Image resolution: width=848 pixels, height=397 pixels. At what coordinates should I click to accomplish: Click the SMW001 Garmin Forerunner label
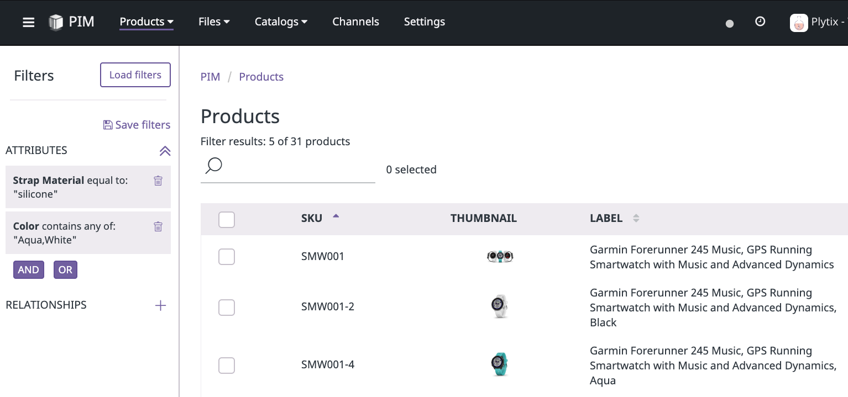pos(711,257)
